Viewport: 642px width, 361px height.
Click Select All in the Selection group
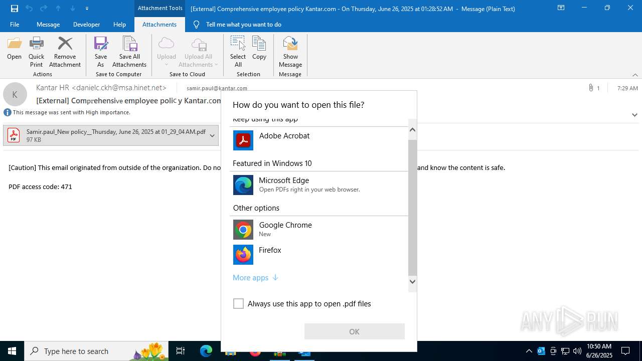click(x=238, y=52)
